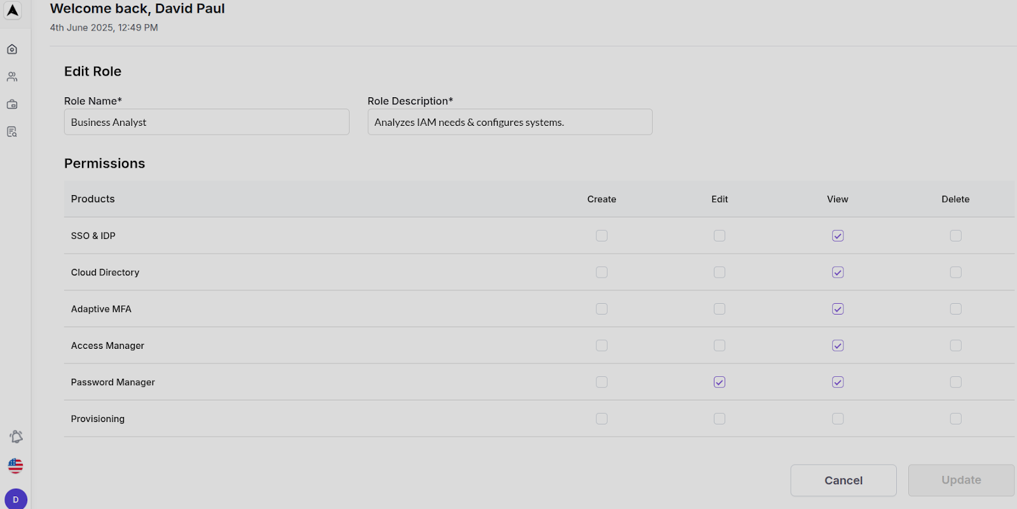Screen dimensions: 1017x509
Task: Open the Products briefcase icon in sidebar
Action: [12, 104]
